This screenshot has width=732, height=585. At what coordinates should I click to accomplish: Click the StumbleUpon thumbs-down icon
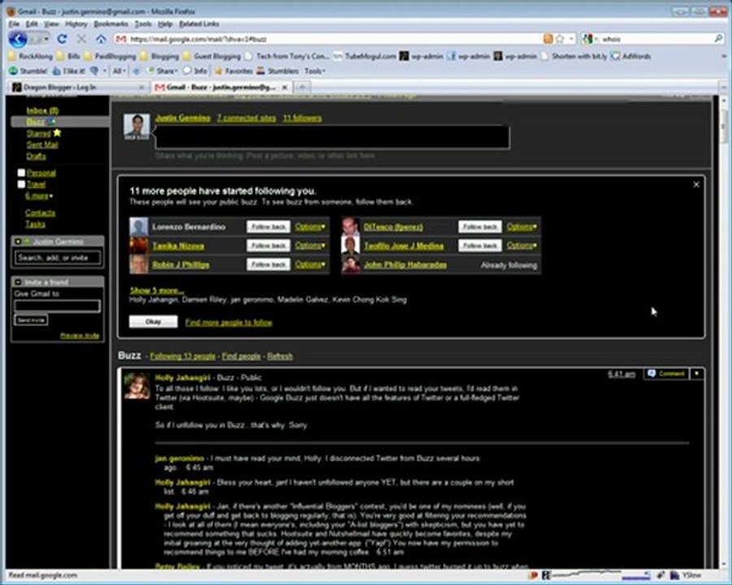[x=94, y=71]
